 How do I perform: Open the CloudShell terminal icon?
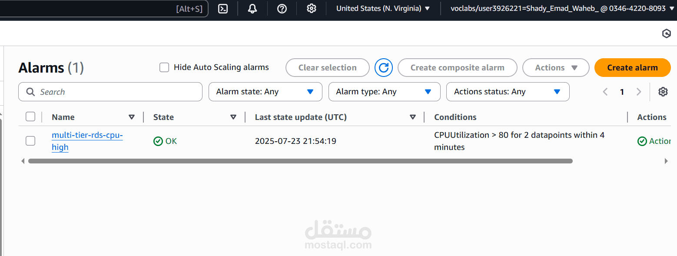(223, 8)
